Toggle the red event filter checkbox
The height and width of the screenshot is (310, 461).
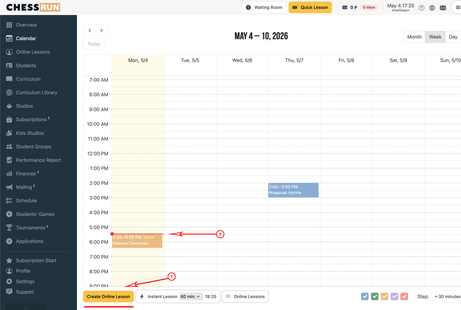click(x=404, y=296)
